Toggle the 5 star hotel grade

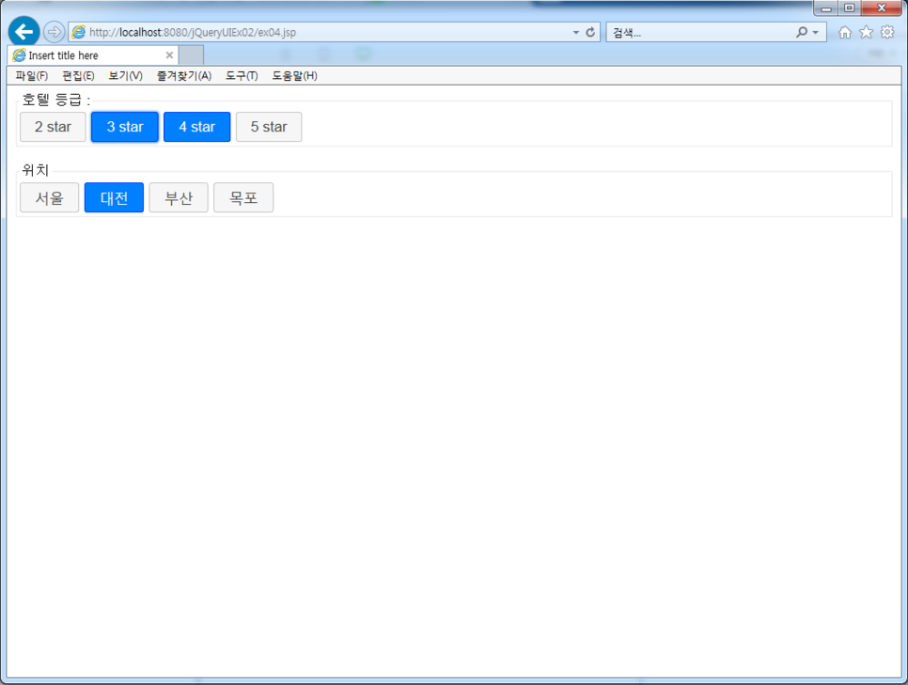[269, 127]
